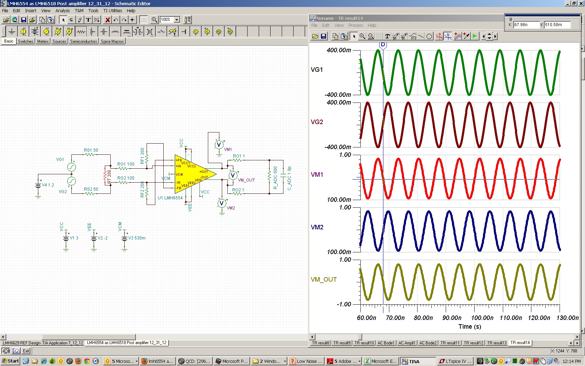Select the Basic component tab
Image resolution: width=585 pixels, height=366 pixels.
(x=9, y=41)
